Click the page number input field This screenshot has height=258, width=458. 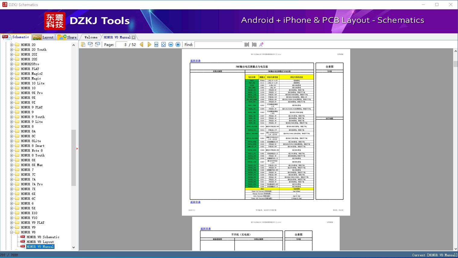click(x=121, y=44)
